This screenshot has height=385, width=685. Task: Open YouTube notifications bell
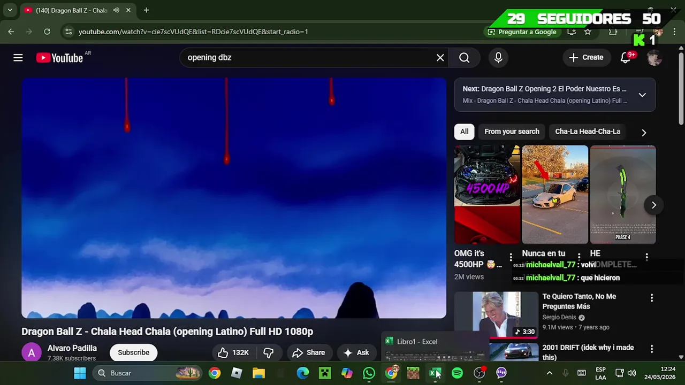[626, 58]
